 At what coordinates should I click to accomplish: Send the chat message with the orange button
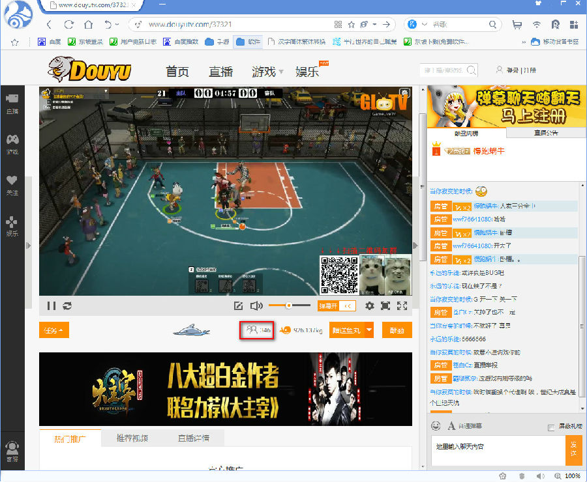(573, 450)
